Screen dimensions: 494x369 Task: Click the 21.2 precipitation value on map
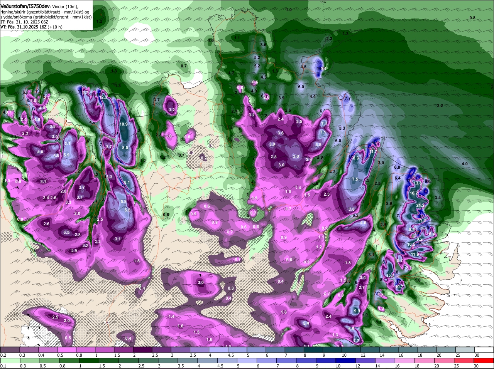(x=420, y=206)
